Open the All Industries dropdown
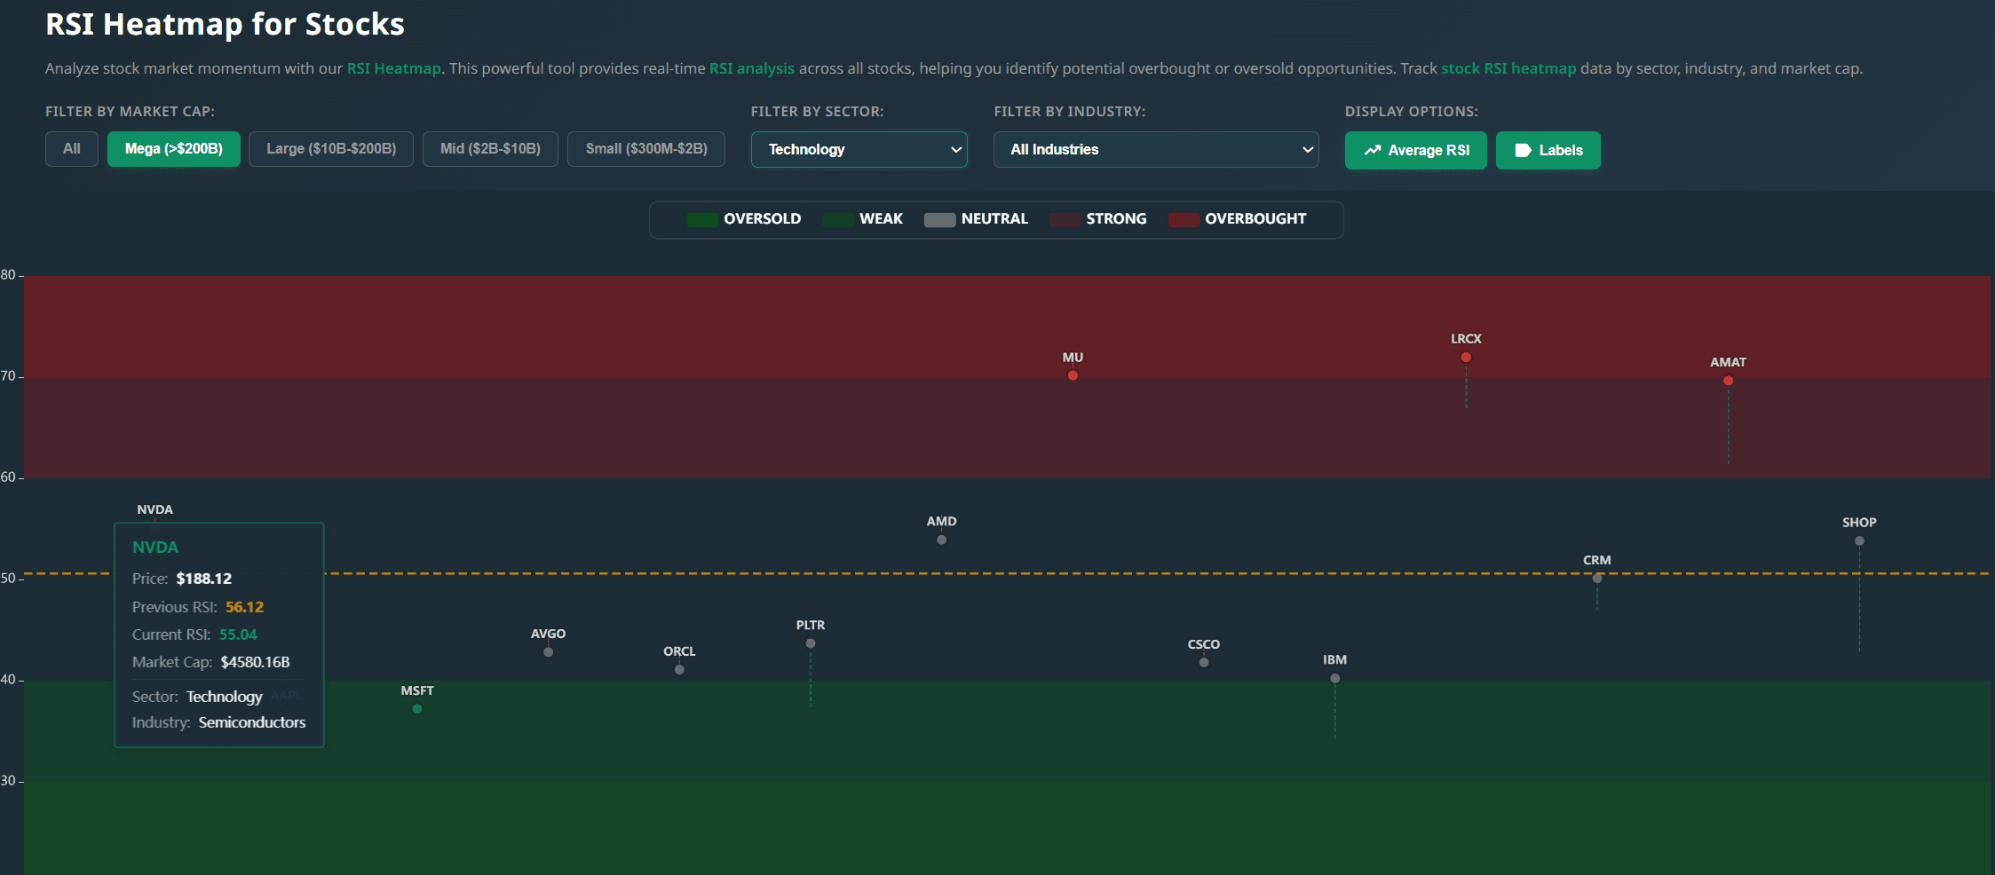The height and width of the screenshot is (875, 1995). pos(1155,149)
